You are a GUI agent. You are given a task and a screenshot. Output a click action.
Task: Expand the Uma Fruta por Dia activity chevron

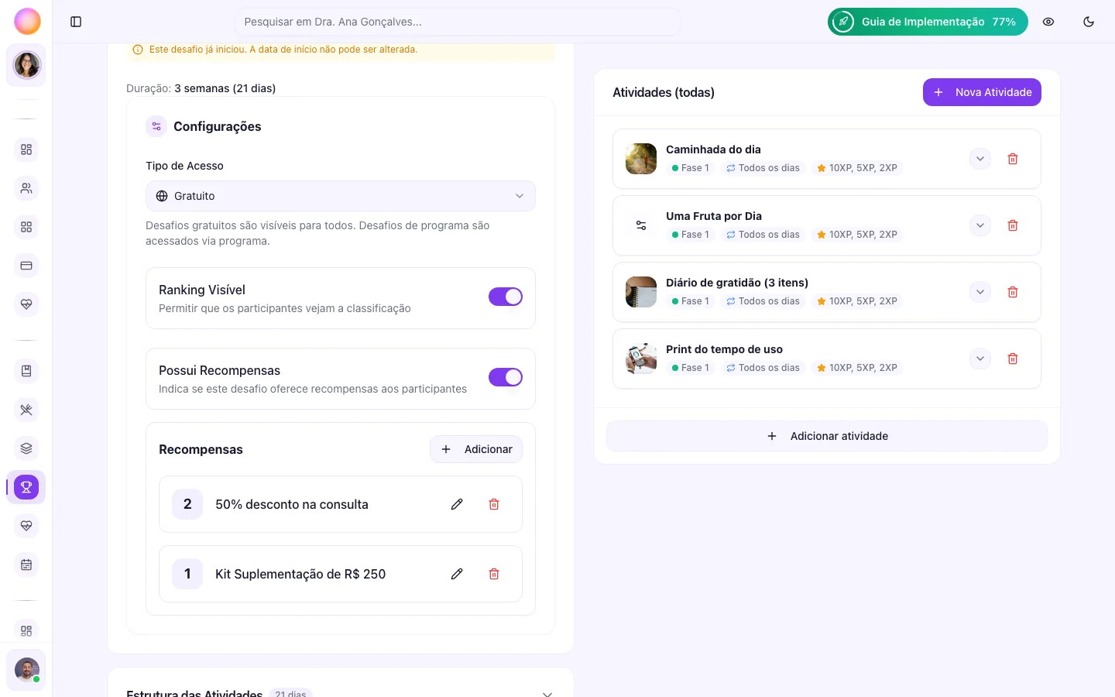pos(980,225)
